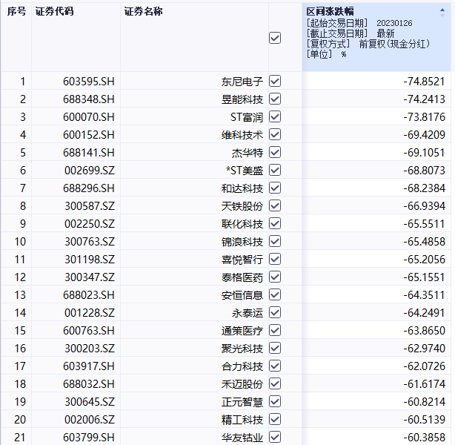Select stock code 603917.SH

[89, 366]
